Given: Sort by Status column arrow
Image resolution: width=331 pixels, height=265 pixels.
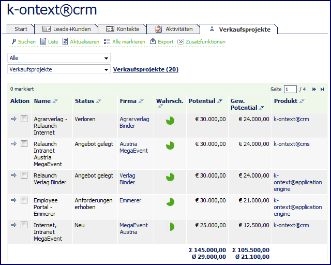Looking at the screenshot, I should 98,101.
